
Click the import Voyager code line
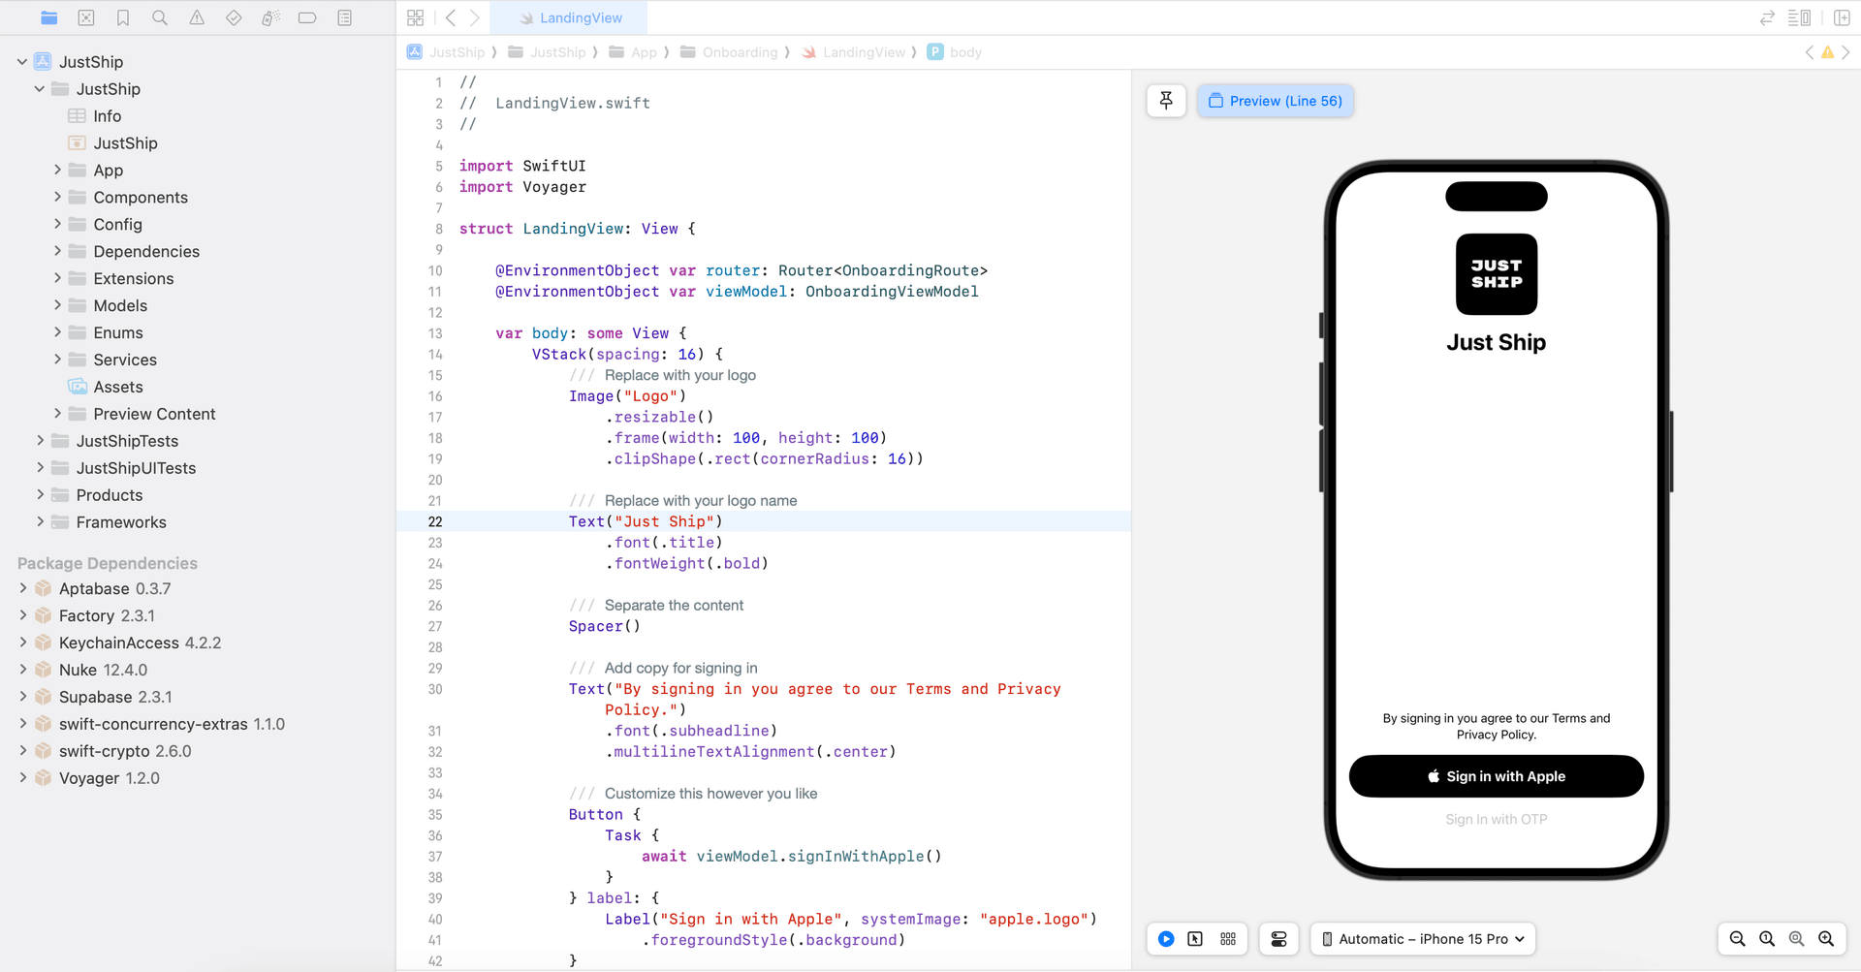(x=522, y=187)
